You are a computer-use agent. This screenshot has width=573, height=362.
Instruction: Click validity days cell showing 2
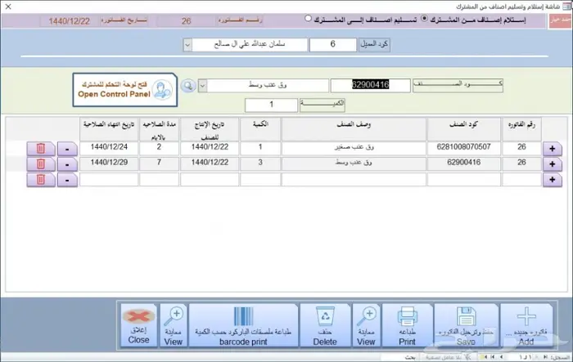[159, 148]
